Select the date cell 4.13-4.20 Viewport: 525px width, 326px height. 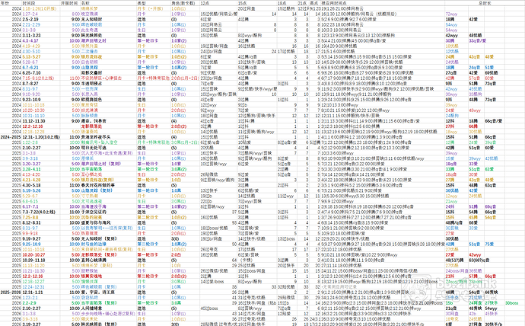coord(31,174)
